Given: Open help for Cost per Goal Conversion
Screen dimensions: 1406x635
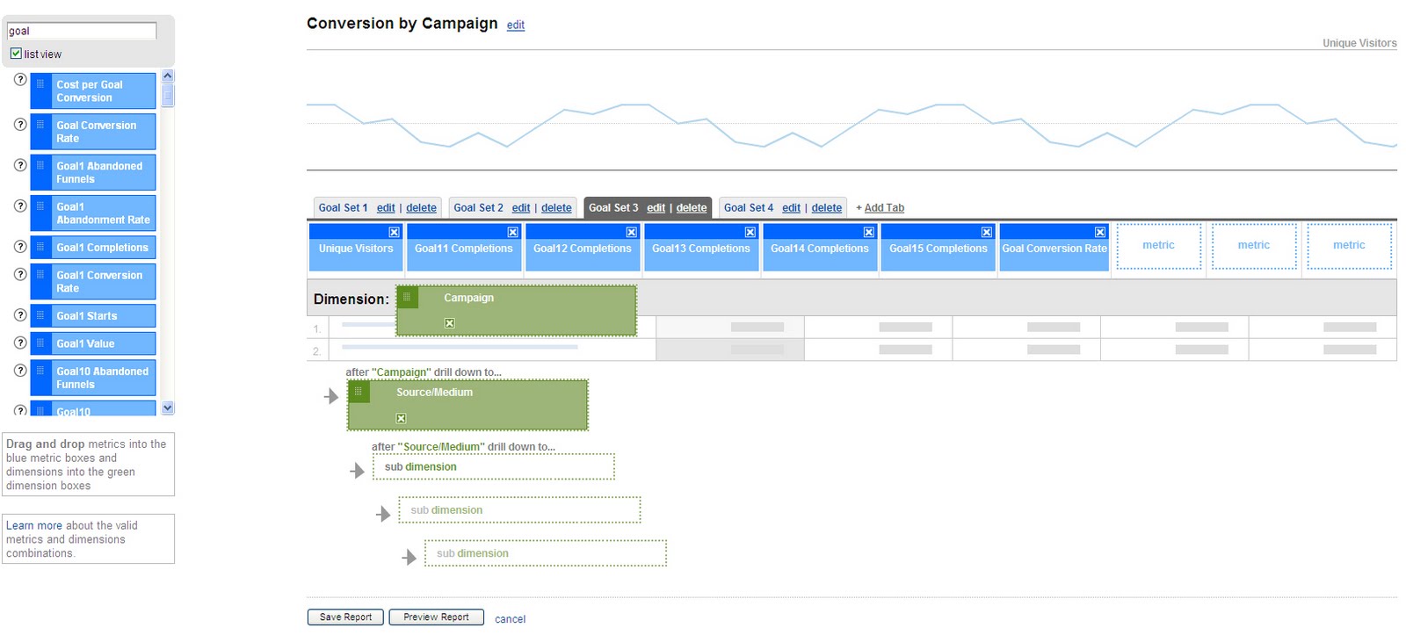Looking at the screenshot, I should click(x=20, y=79).
